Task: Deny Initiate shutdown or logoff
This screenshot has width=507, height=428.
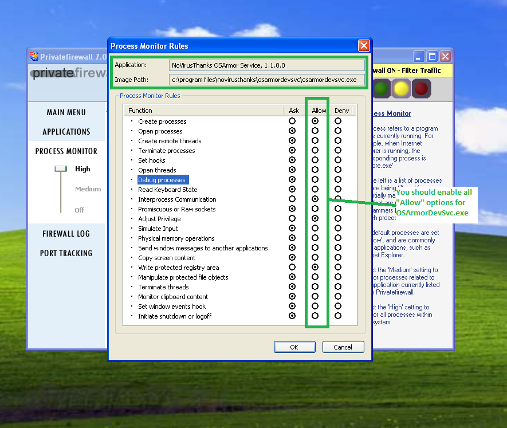Action: point(338,316)
